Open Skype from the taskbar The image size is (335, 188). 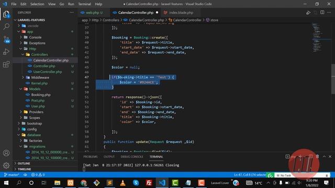coord(136,183)
